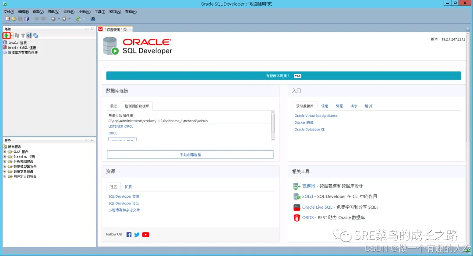Screen dimensions: 473x256
Task: Open the Forward button history dropdown arrow
Action: pos(69,19)
